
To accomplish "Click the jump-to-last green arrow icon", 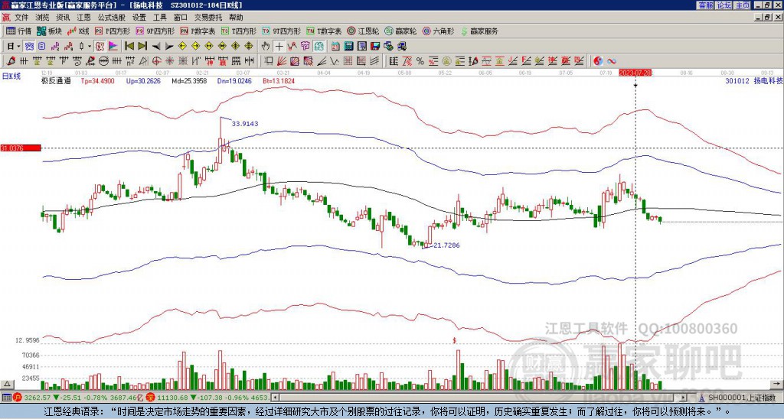I will 142,47.
